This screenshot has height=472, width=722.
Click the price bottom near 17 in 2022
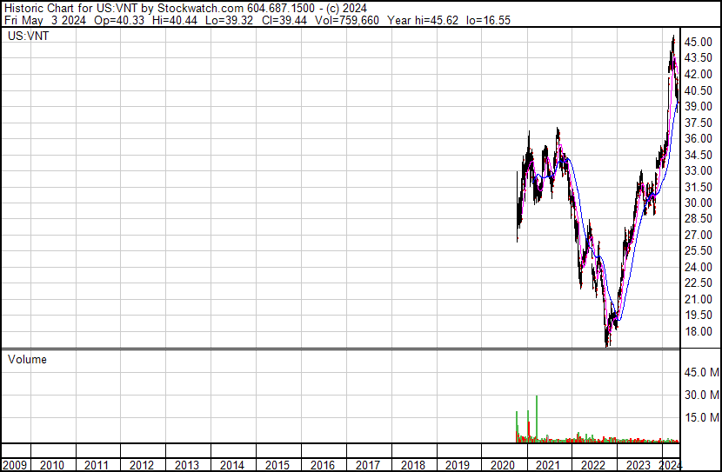pyautogui.click(x=607, y=343)
